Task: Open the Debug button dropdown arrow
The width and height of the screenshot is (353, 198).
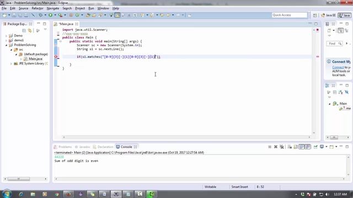Action: point(45,15)
